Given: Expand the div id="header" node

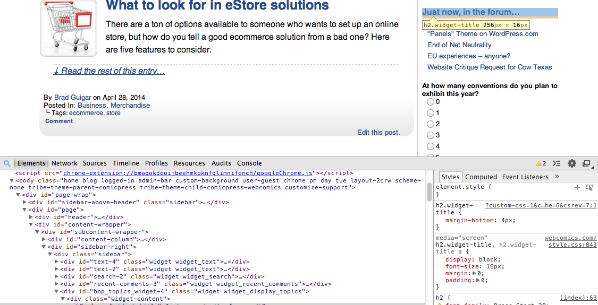Looking at the screenshot, I should [31, 217].
